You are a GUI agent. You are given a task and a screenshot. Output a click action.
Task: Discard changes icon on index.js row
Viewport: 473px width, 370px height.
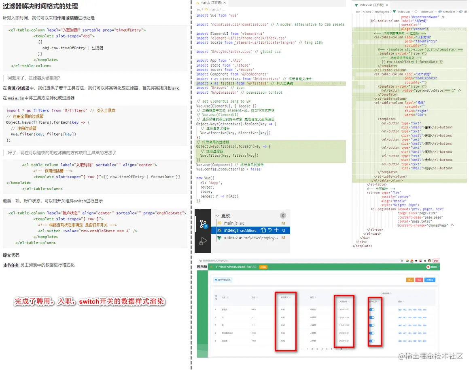(x=270, y=230)
